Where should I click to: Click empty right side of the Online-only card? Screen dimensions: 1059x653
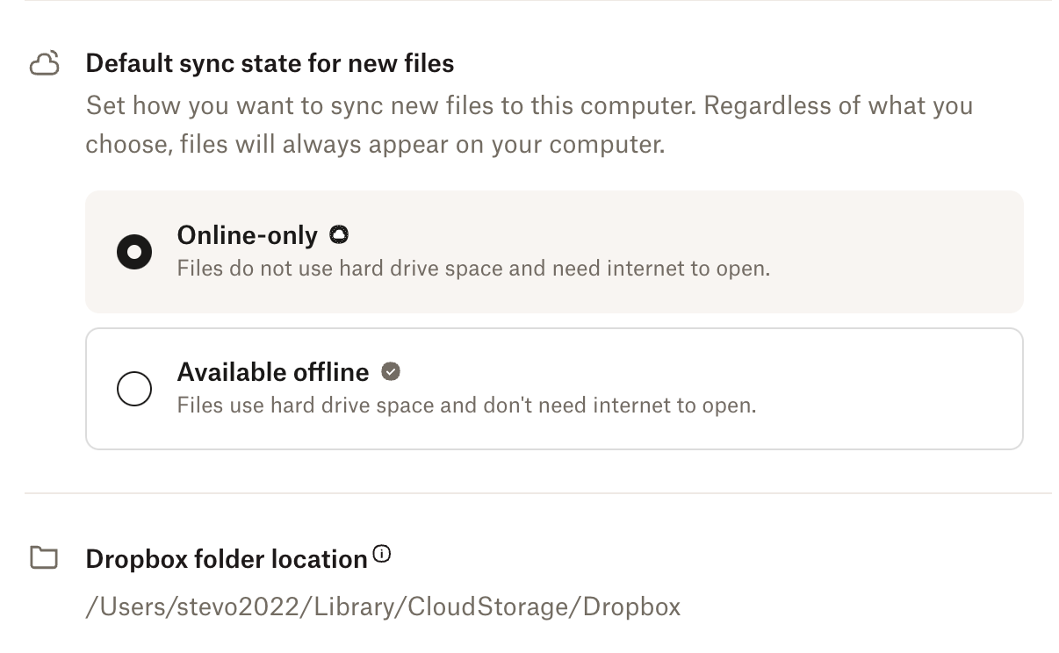896,252
